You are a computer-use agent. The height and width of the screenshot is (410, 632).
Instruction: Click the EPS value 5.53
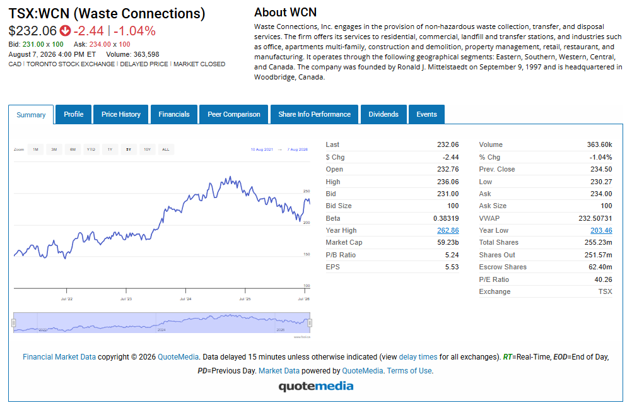tap(452, 267)
